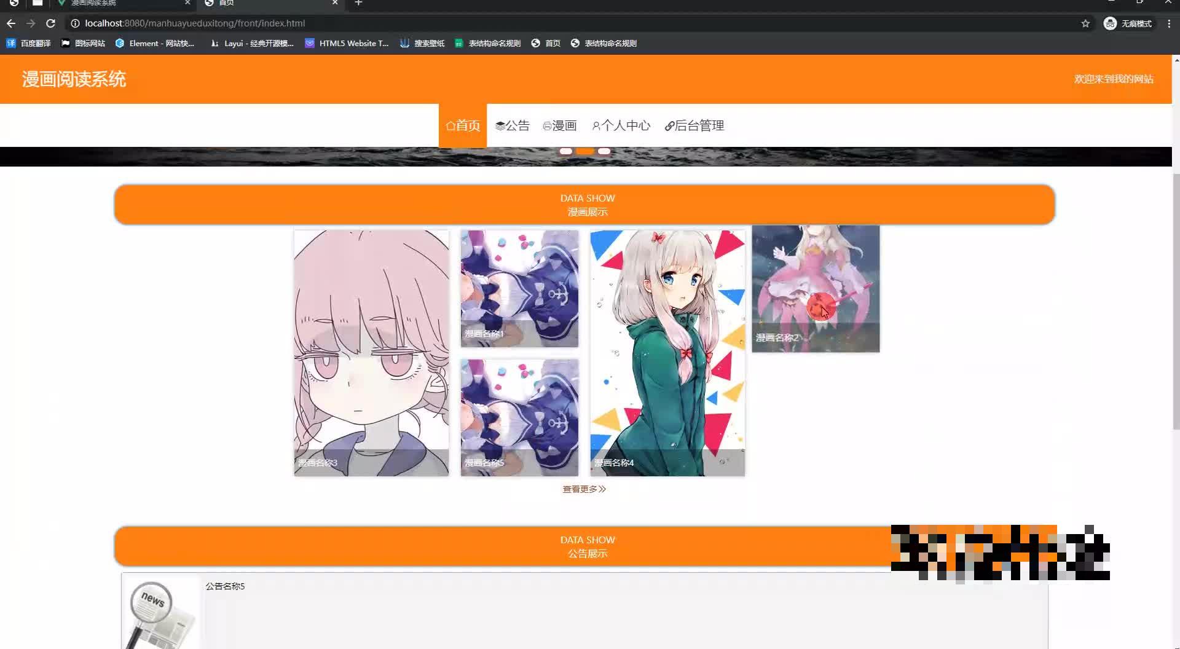Open the 公告名称5 announcement title
The width and height of the screenshot is (1180, 649).
coord(225,586)
